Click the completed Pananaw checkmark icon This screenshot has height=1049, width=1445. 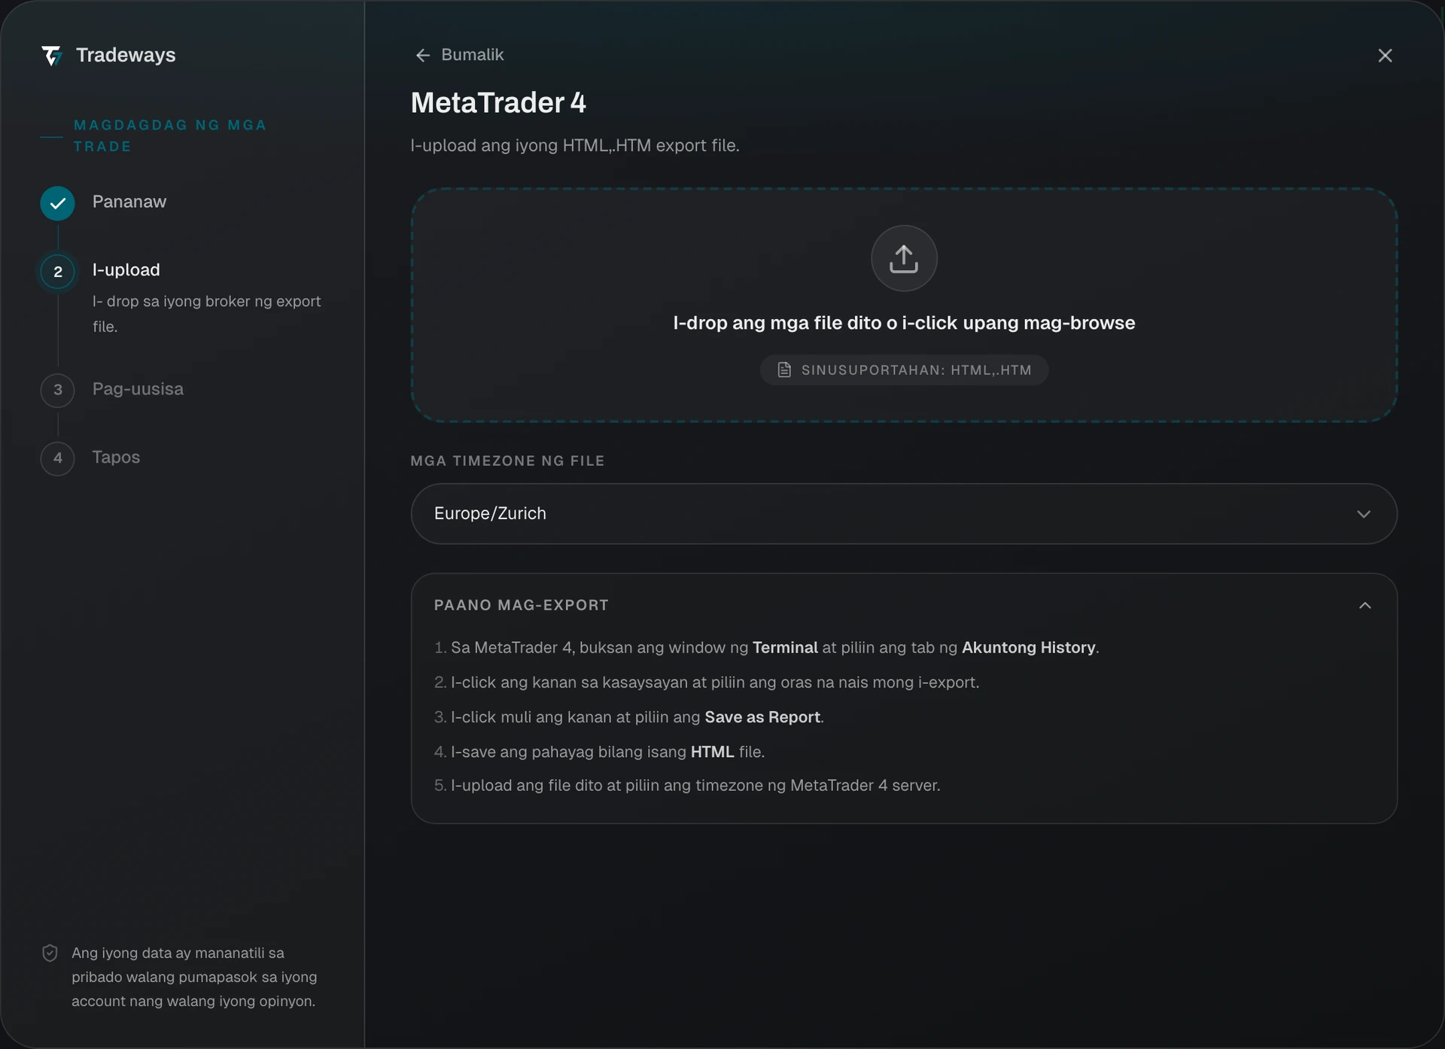coord(57,203)
